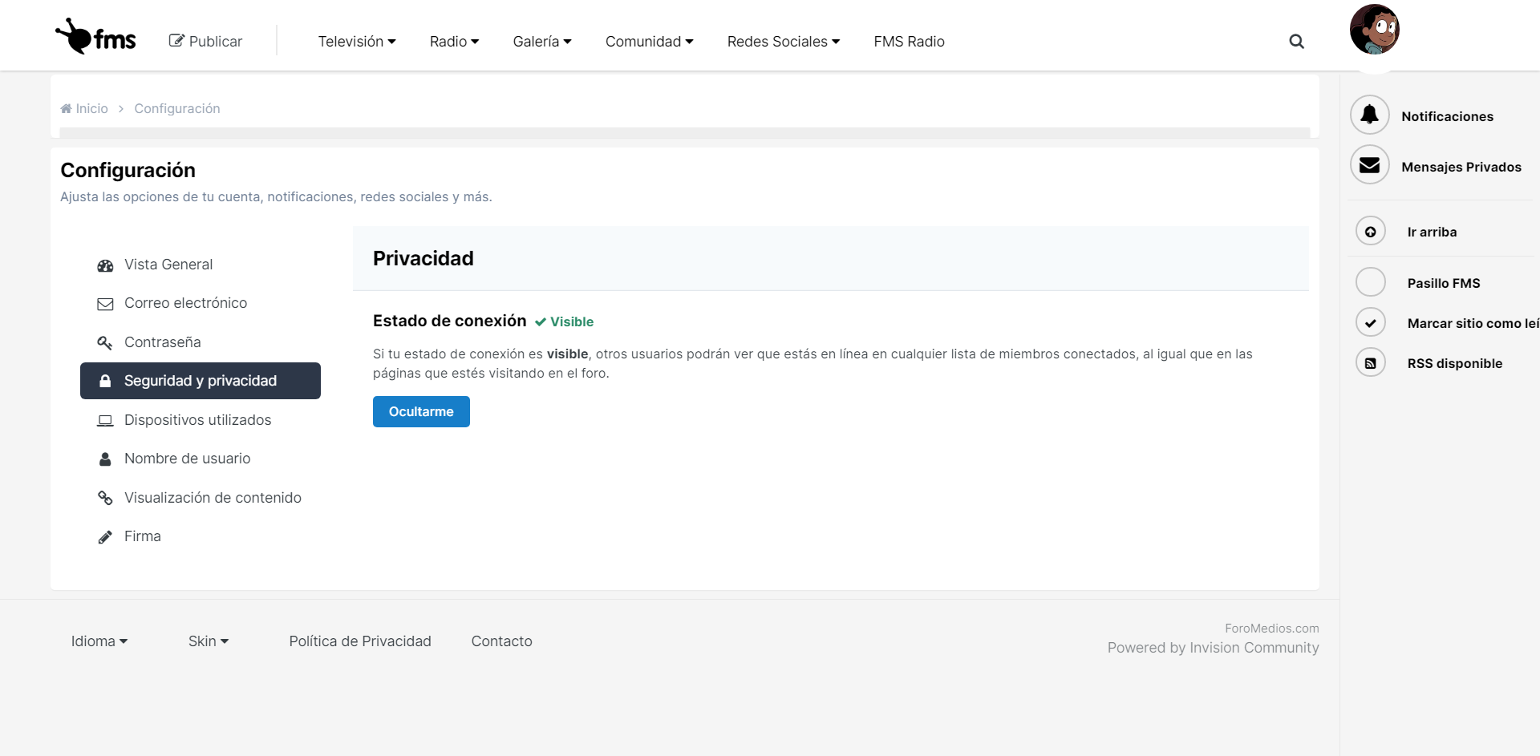Click the Política de Privacidad link

tap(360, 641)
